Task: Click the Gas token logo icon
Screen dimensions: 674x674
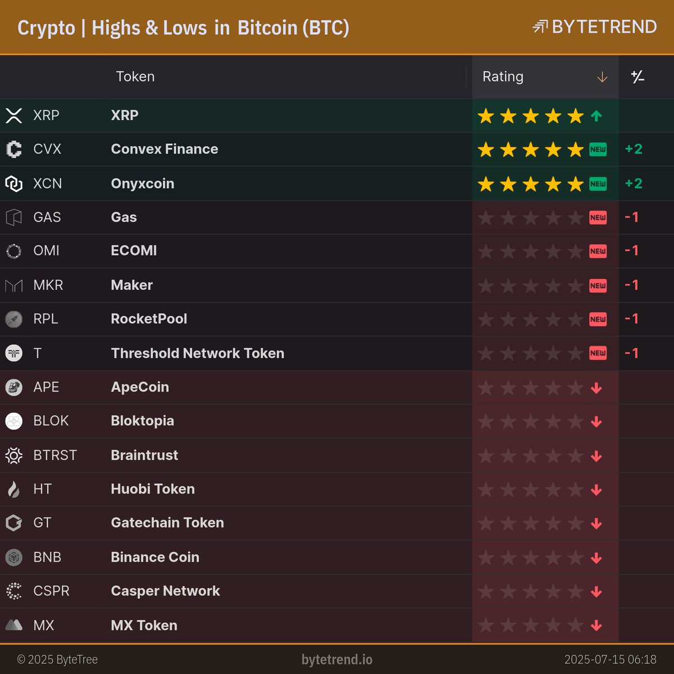Action: (x=13, y=217)
